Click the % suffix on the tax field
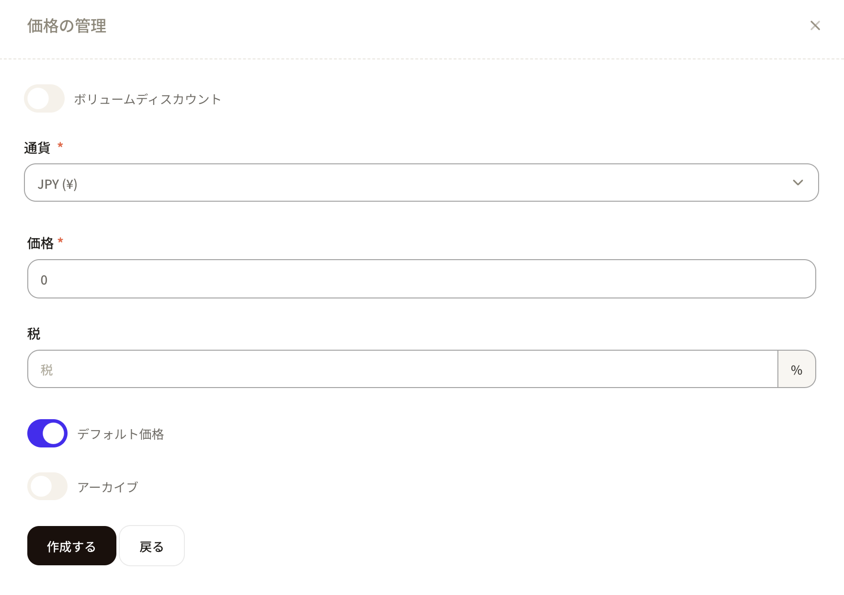The image size is (844, 595). click(x=797, y=369)
